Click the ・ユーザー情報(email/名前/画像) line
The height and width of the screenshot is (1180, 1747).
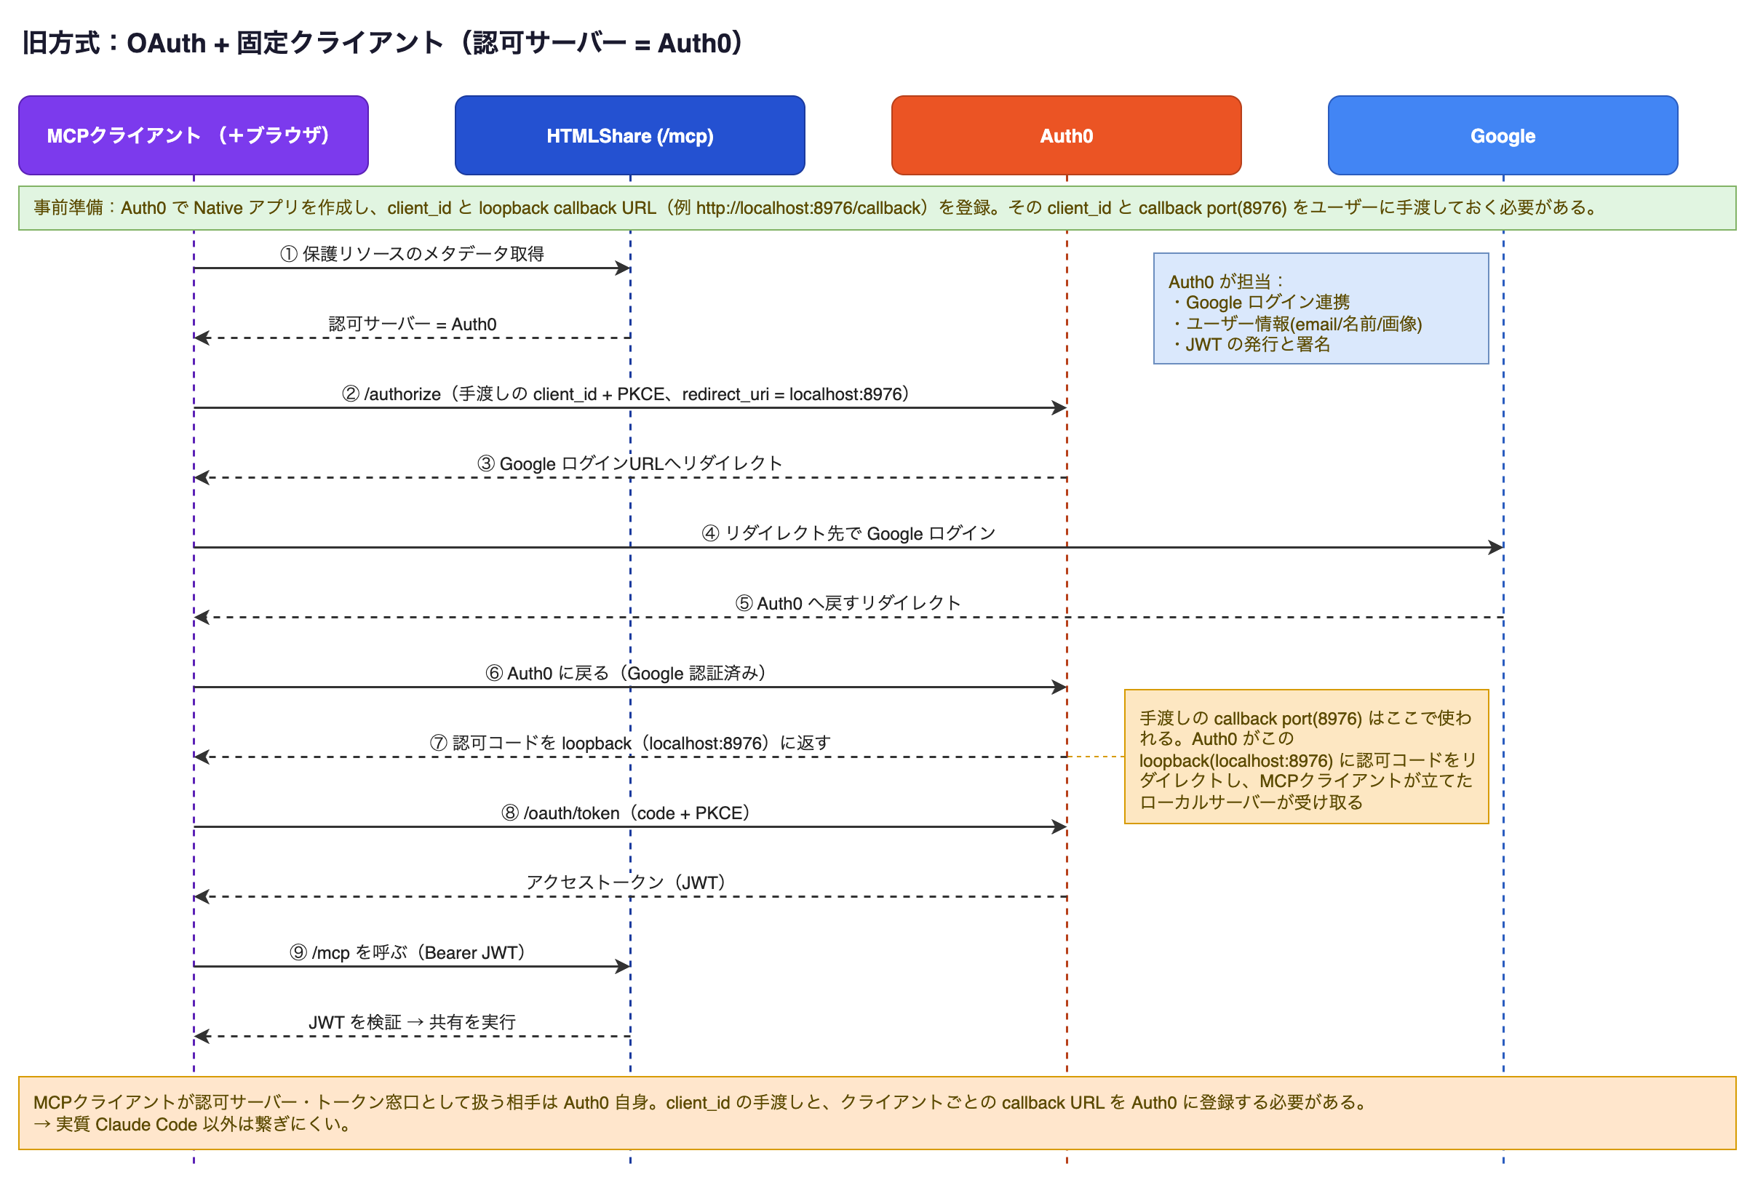(x=1295, y=323)
